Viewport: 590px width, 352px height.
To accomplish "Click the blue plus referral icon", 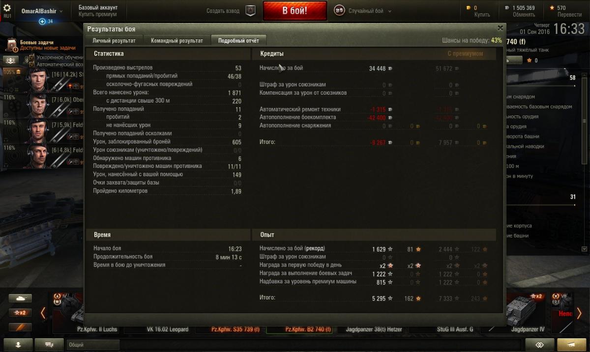I will coord(42,21).
